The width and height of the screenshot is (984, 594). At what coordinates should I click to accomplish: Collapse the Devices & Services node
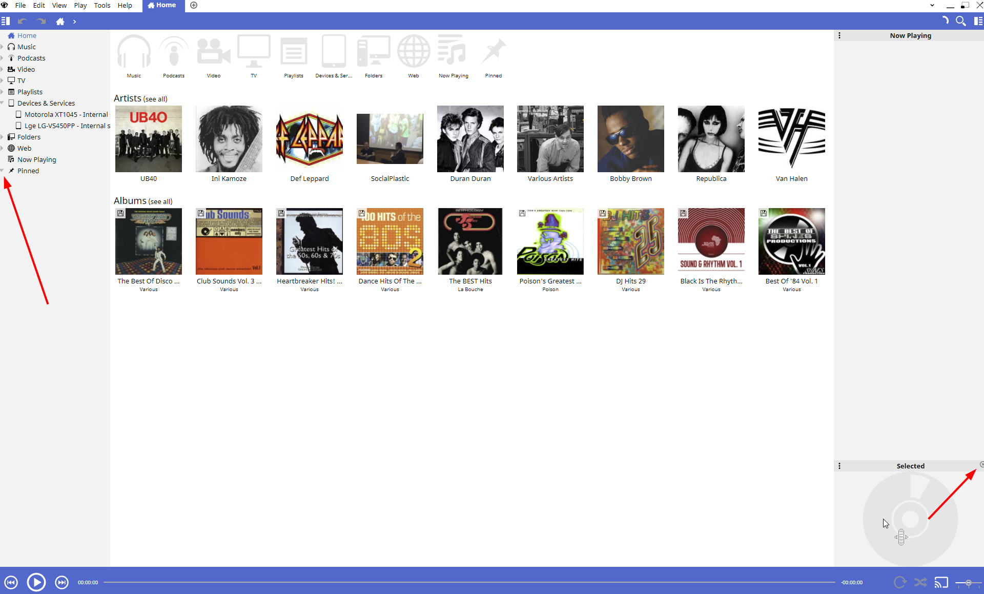click(x=2, y=103)
